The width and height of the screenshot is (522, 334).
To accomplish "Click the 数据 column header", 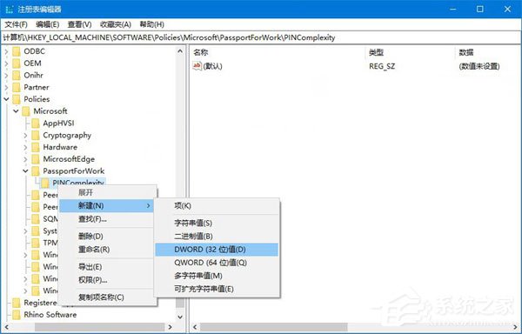I will point(487,52).
